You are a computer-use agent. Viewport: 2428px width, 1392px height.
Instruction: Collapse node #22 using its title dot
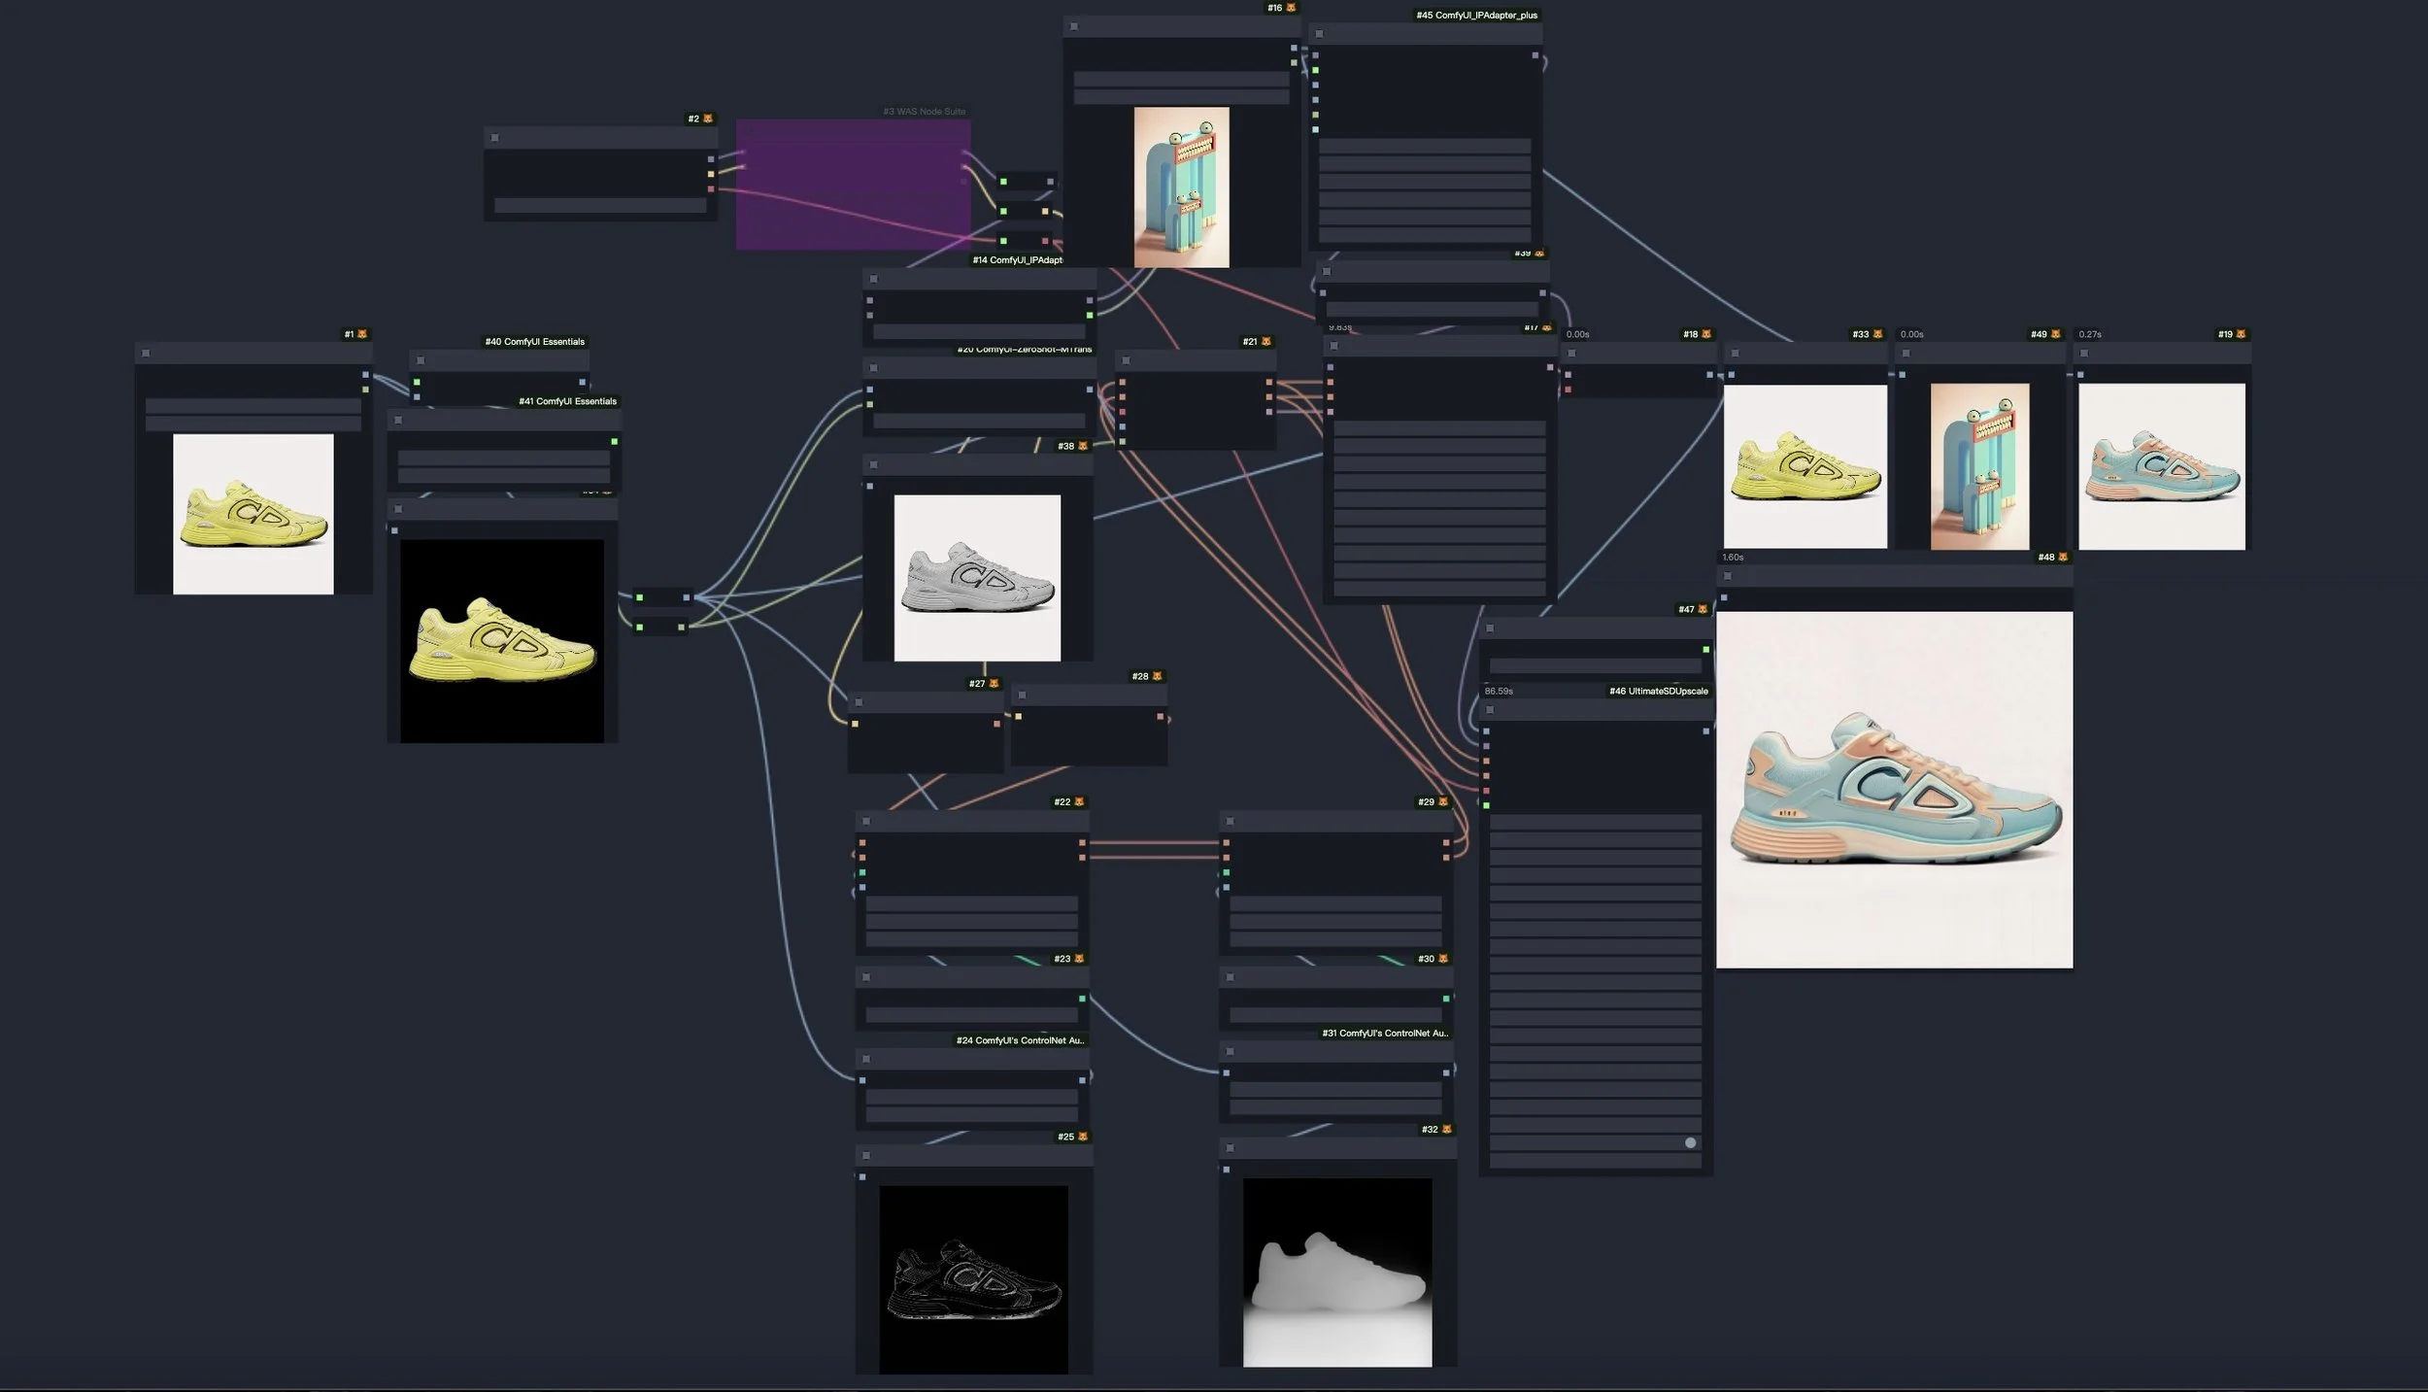[866, 822]
